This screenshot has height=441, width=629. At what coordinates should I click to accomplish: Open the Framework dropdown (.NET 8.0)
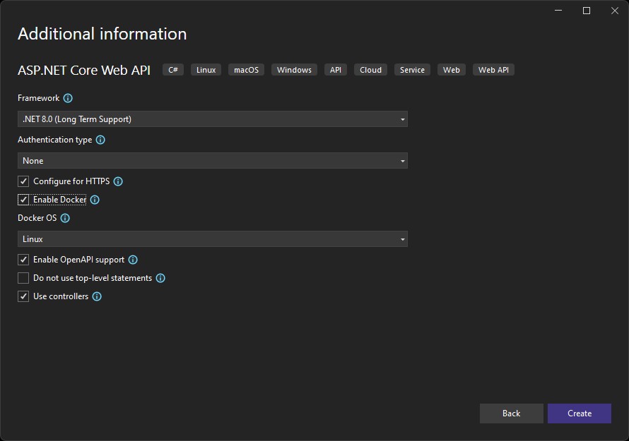click(213, 119)
